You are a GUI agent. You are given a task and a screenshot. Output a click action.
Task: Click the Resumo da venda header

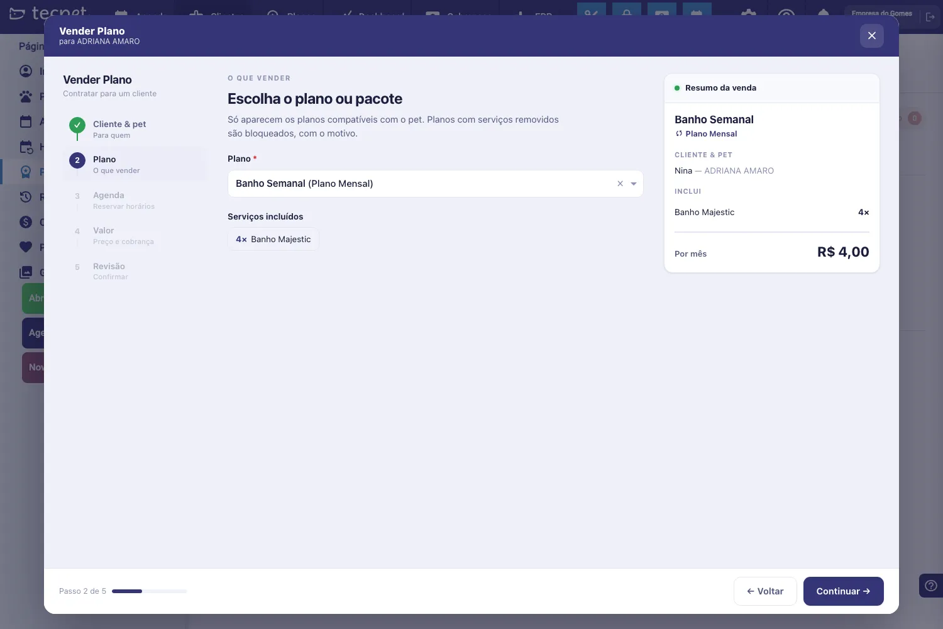coord(771,88)
